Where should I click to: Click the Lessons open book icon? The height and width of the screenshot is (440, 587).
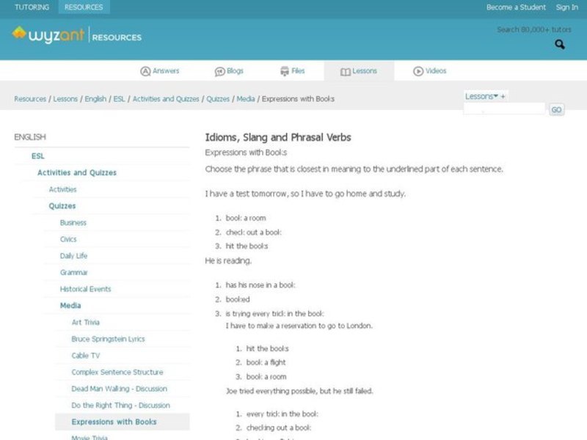point(345,71)
